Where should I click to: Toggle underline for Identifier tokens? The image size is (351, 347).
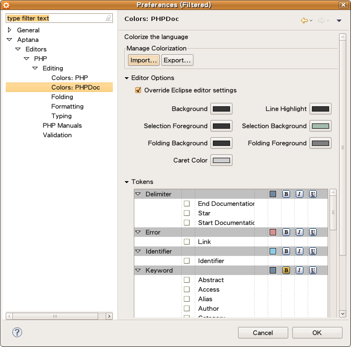pos(313,251)
